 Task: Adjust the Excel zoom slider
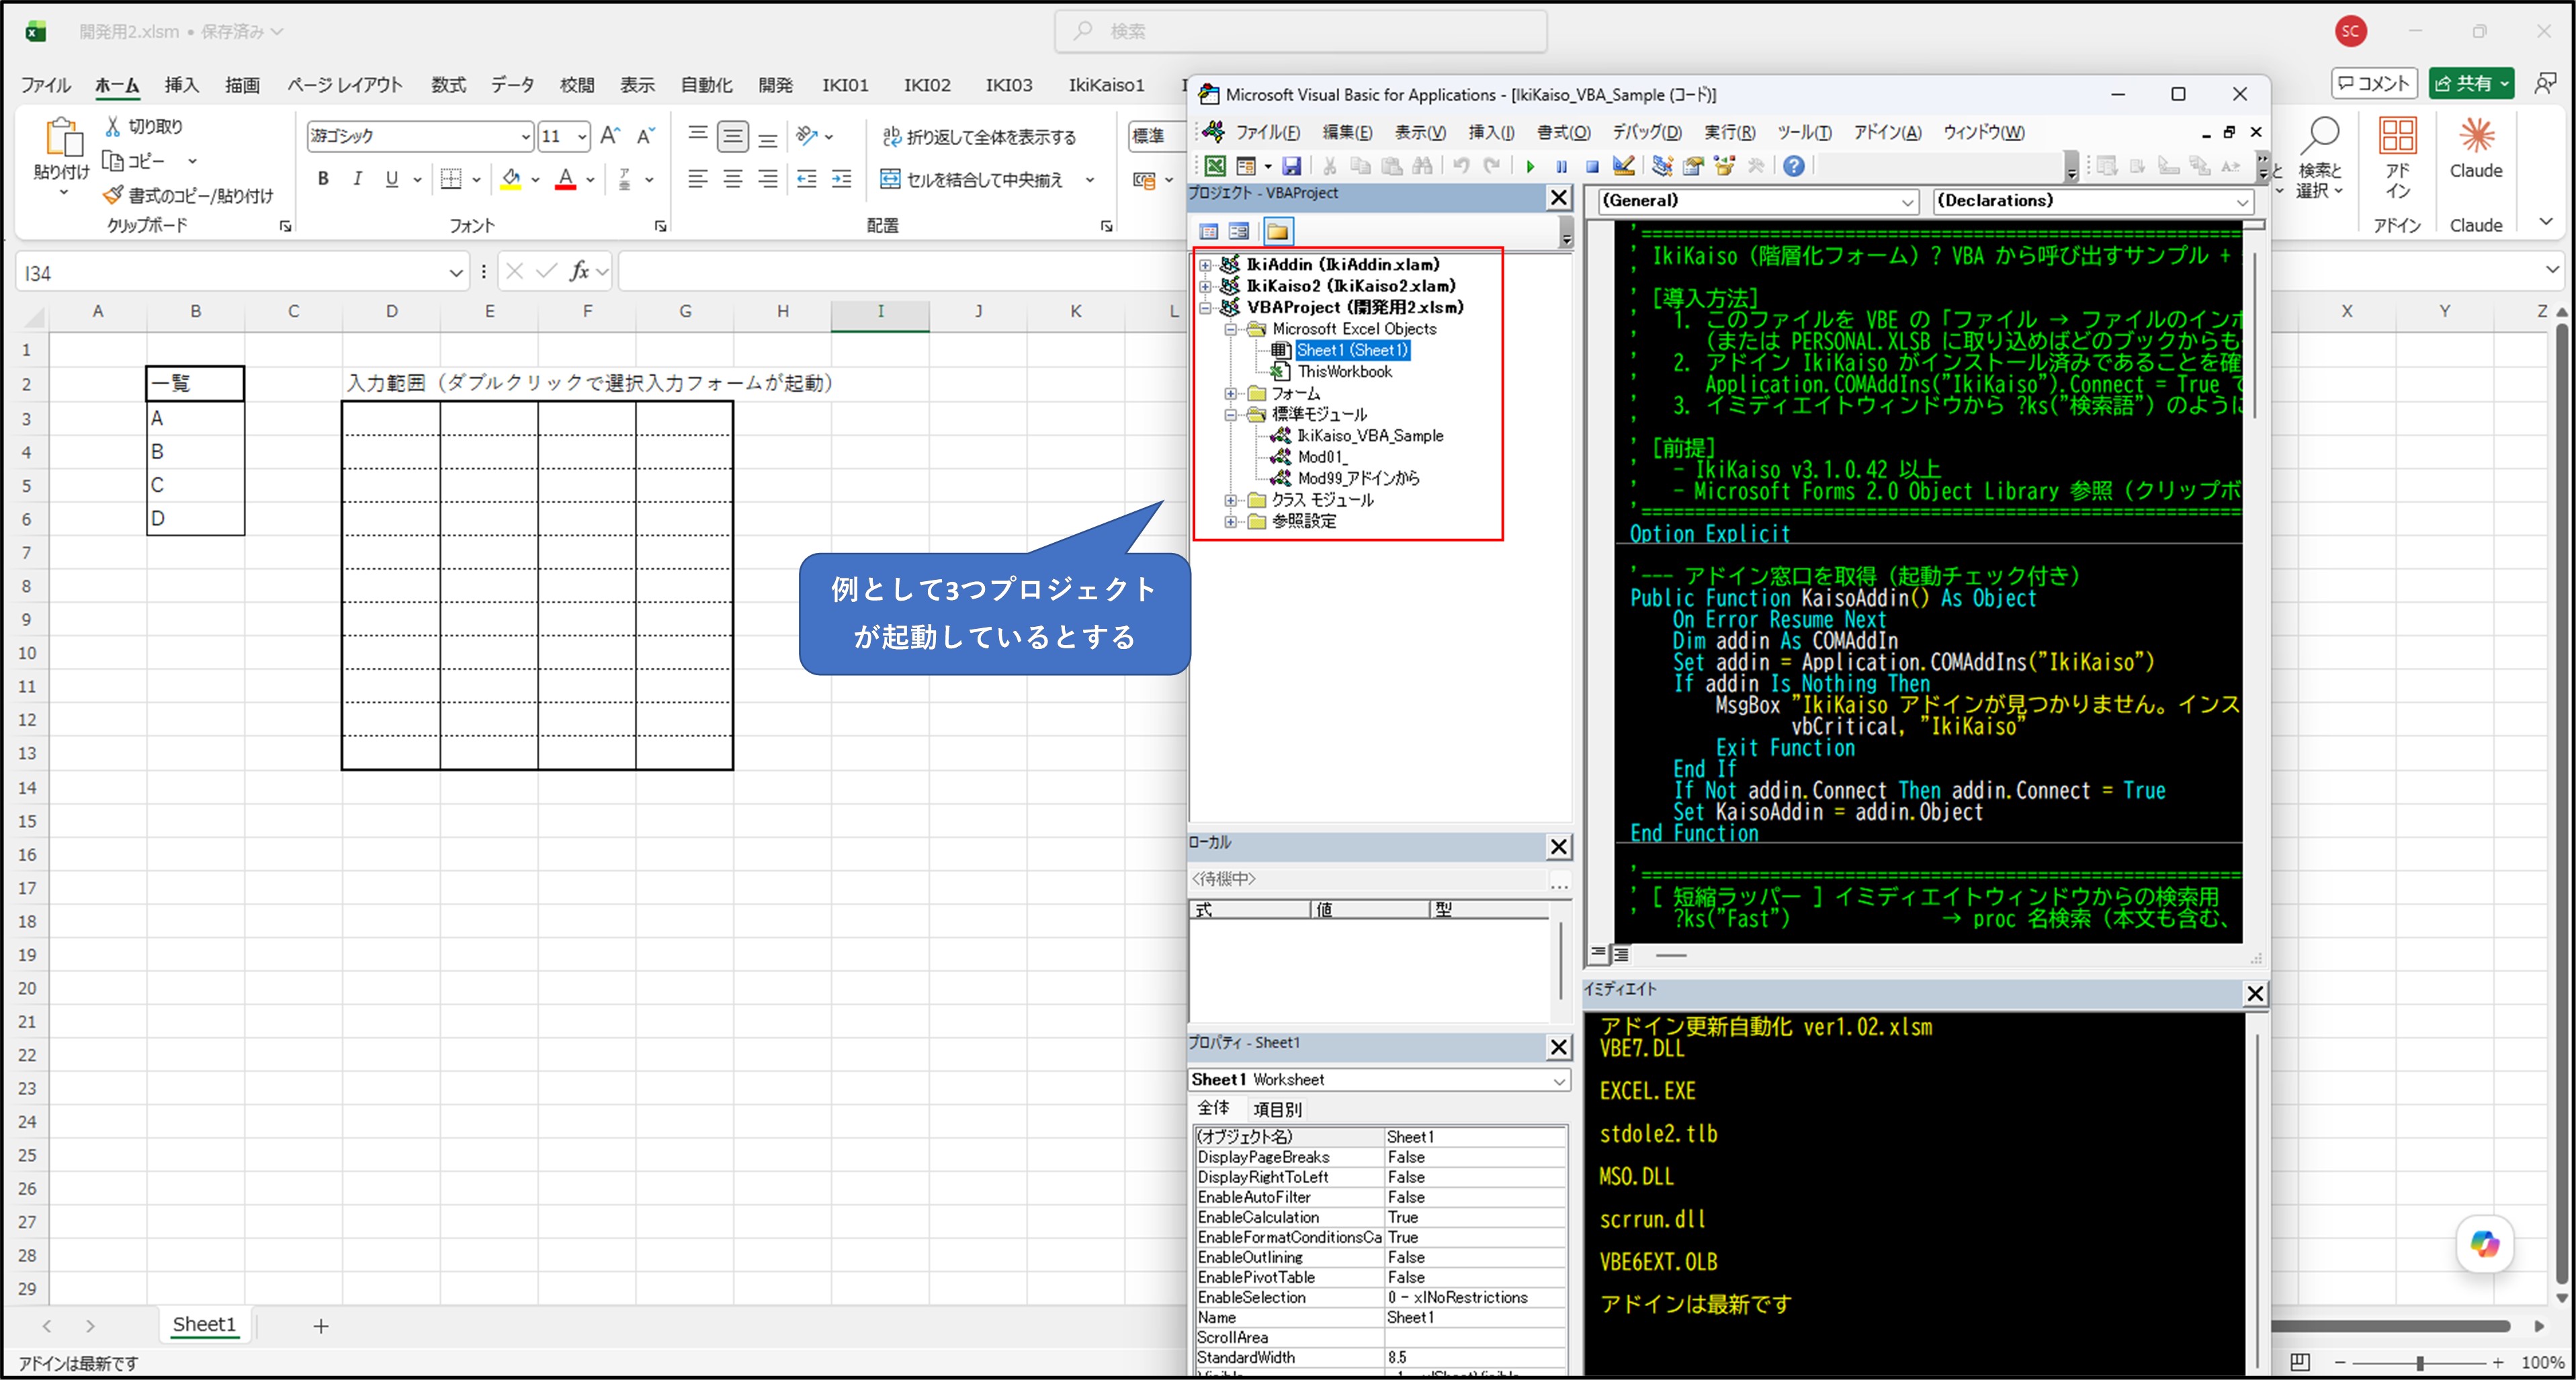click(2420, 1363)
